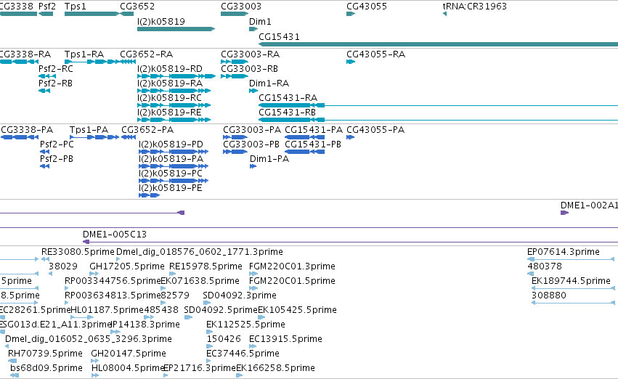Select the Dim1 gene arrow
Image resolution: width=618 pixels, height=379 pixels.
pyautogui.click(x=253, y=29)
